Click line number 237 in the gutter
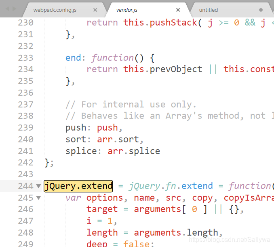 (25, 105)
